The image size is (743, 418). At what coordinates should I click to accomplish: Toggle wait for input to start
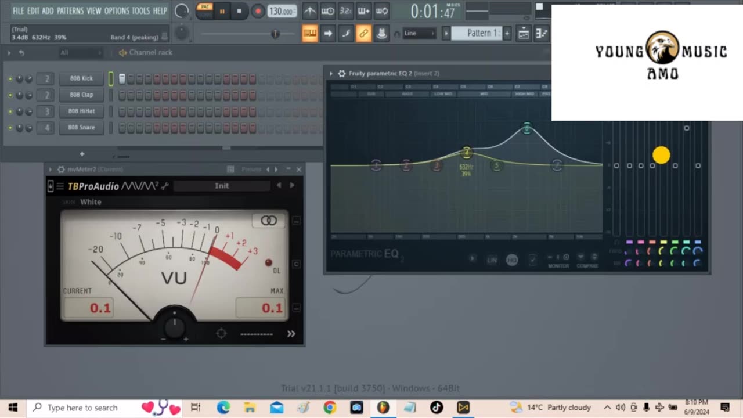[327, 10]
